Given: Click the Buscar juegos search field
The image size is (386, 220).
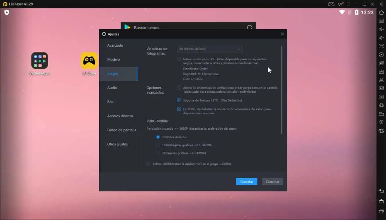Looking at the screenshot, I should (x=188, y=27).
